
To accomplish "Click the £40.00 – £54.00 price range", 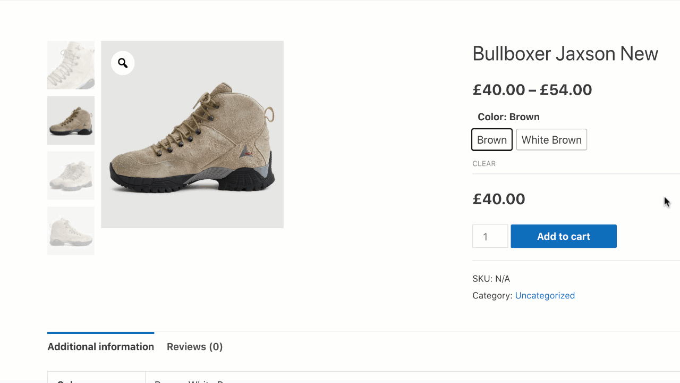I will coord(532,90).
